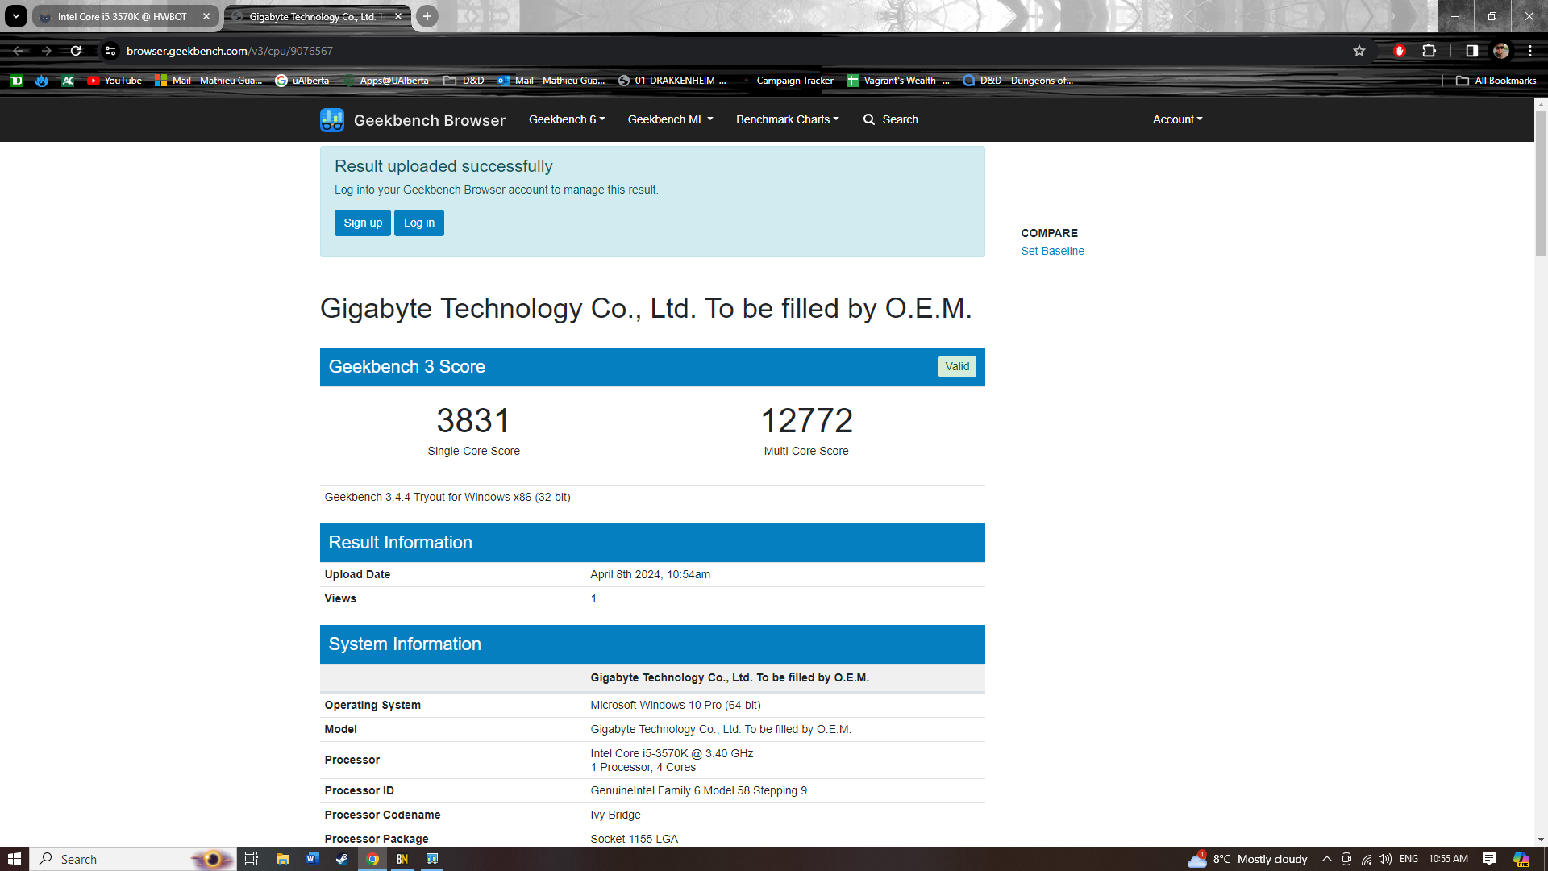Open the Apps@UAlberta bookmark
The width and height of the screenshot is (1548, 871).
click(x=386, y=81)
